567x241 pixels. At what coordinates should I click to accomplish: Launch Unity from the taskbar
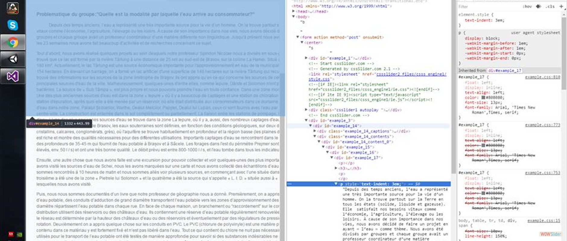13,59
